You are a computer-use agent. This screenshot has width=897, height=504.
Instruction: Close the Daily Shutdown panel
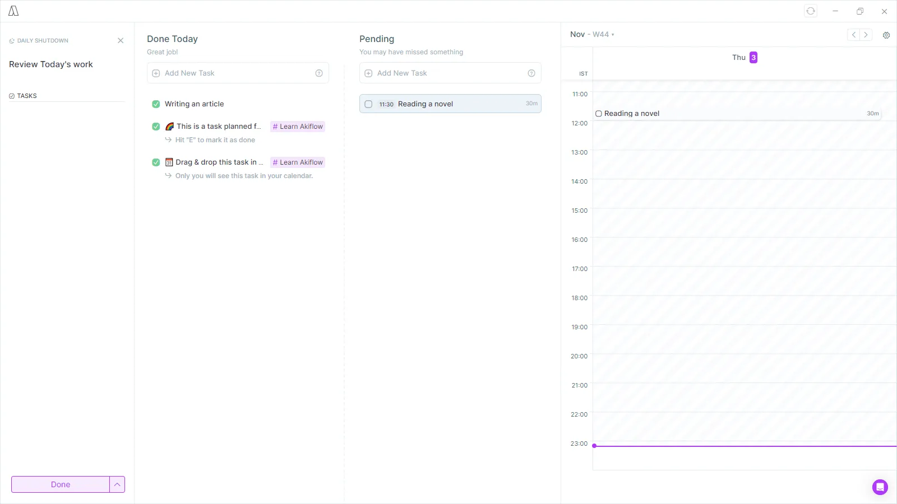(x=121, y=40)
